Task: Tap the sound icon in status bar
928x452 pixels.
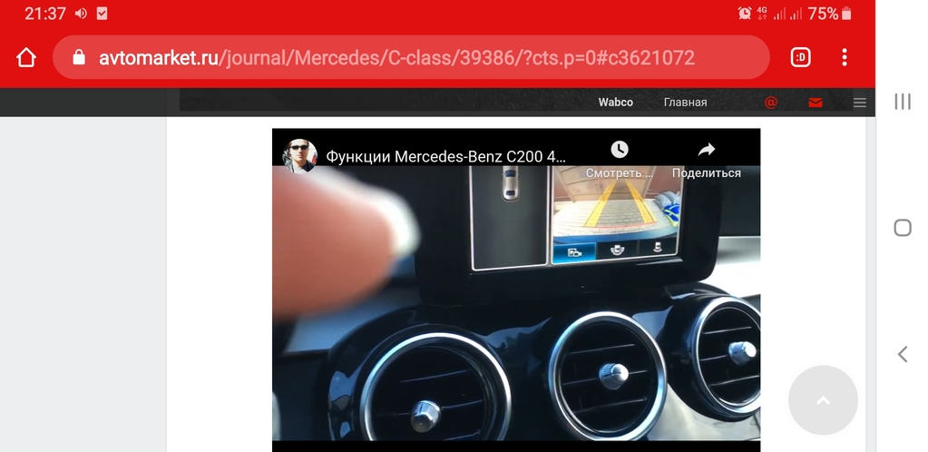Action: (81, 13)
